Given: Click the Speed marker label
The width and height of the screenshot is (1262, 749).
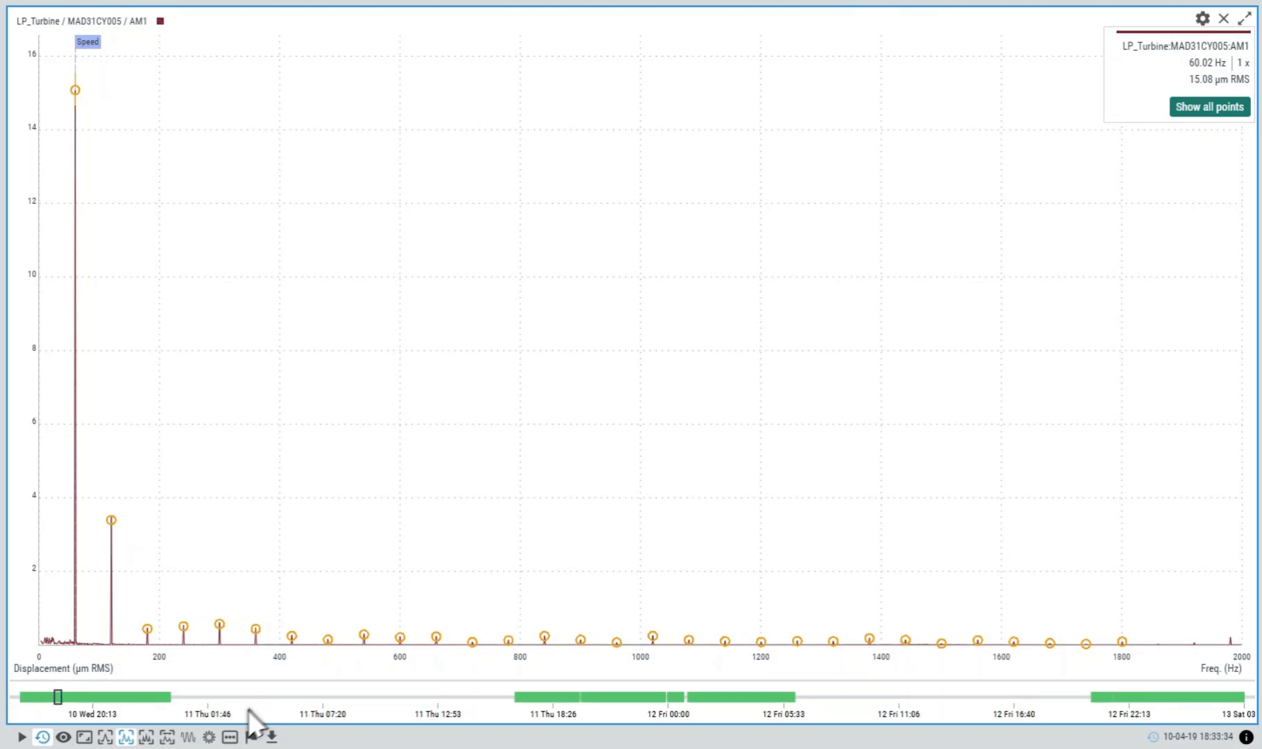Looking at the screenshot, I should [87, 42].
